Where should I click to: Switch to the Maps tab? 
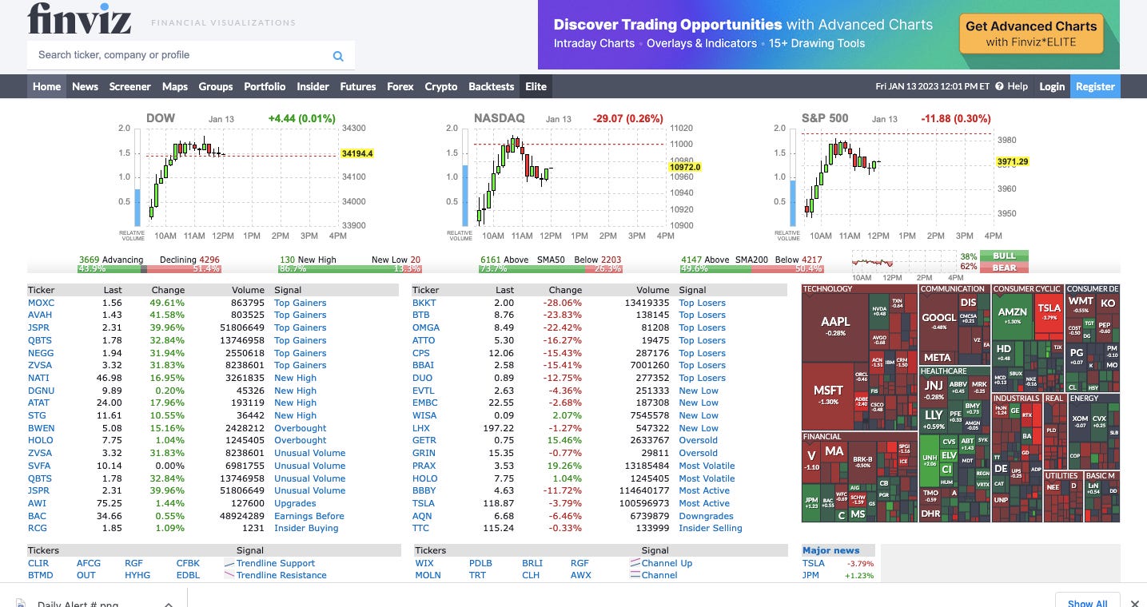coord(174,86)
